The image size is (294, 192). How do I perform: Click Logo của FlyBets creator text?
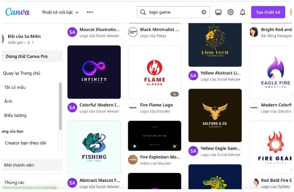275,186
